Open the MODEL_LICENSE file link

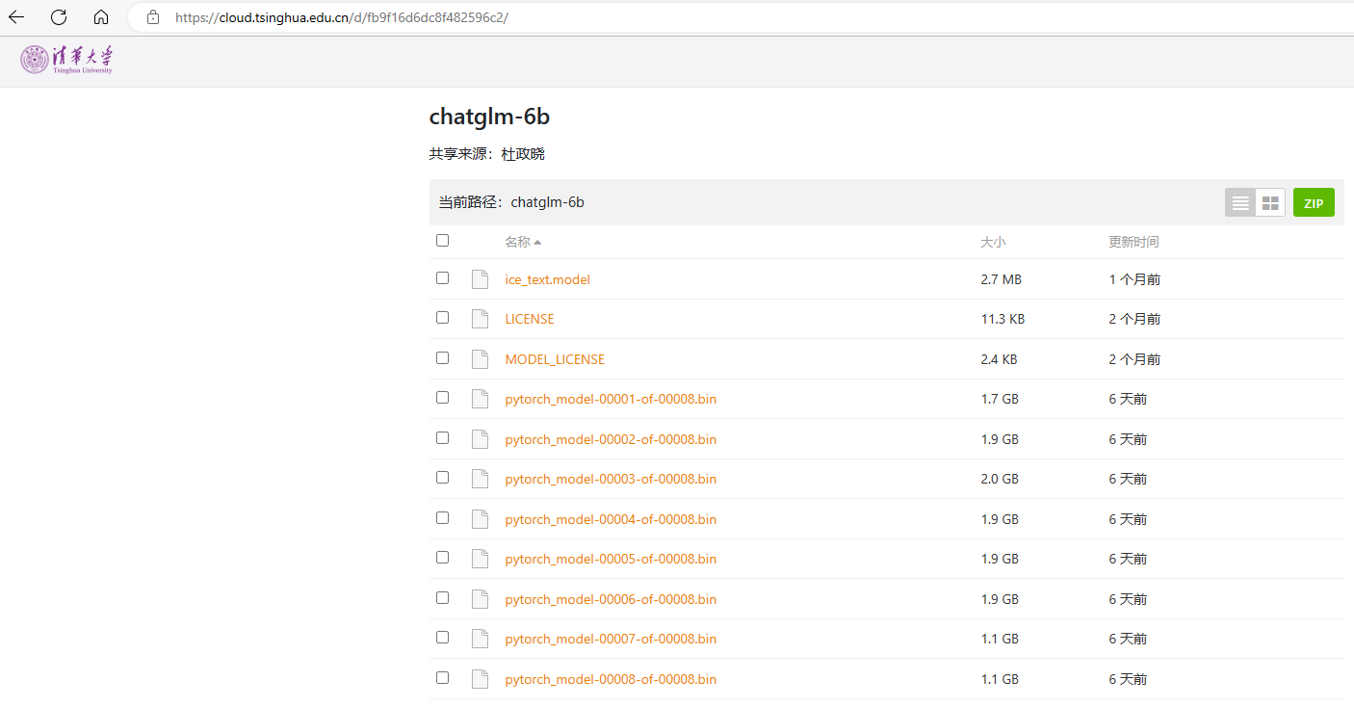(555, 359)
